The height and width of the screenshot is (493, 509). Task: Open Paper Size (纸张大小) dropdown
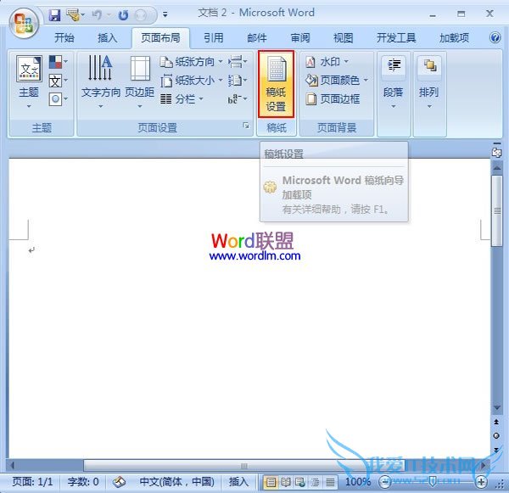click(192, 80)
